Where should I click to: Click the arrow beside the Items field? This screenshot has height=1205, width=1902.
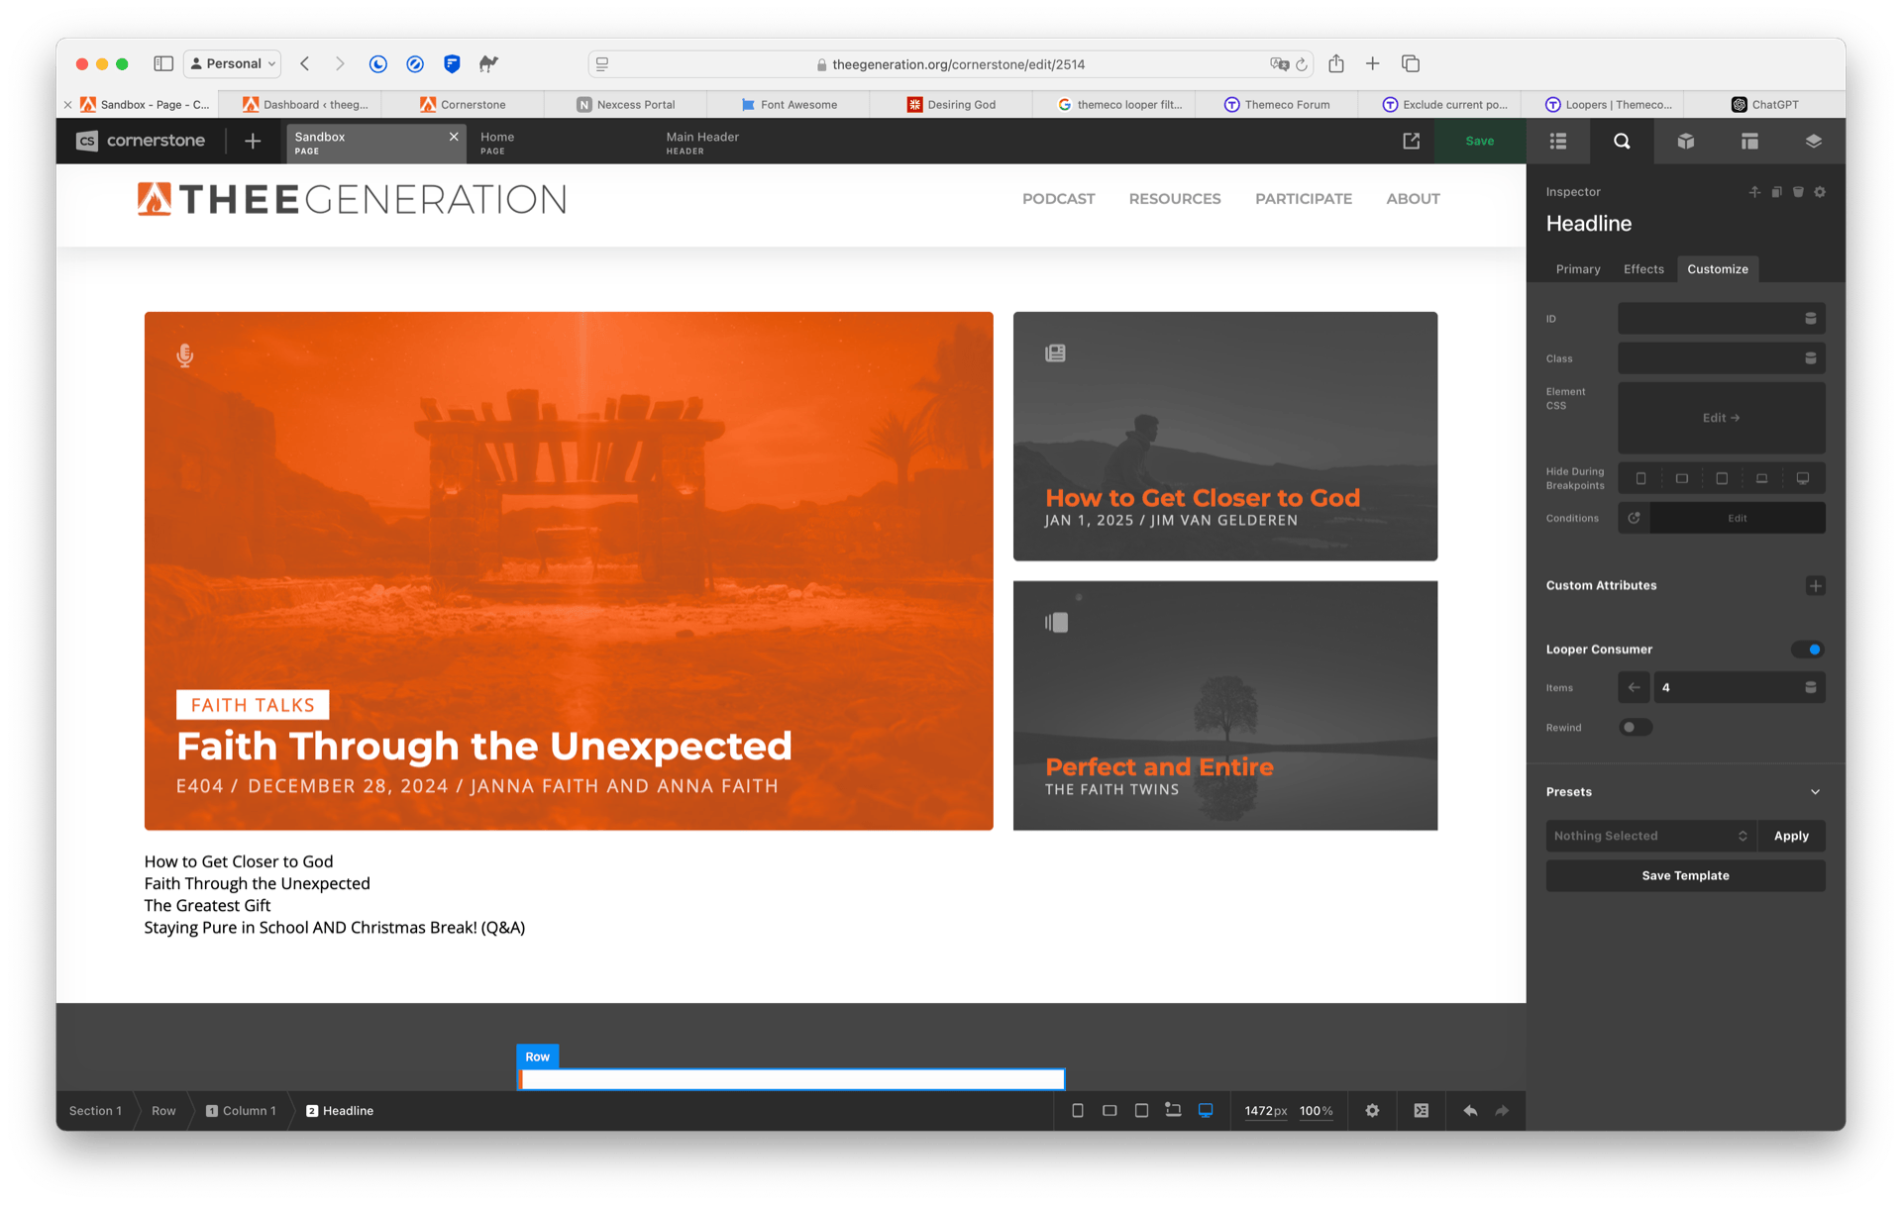(1634, 687)
